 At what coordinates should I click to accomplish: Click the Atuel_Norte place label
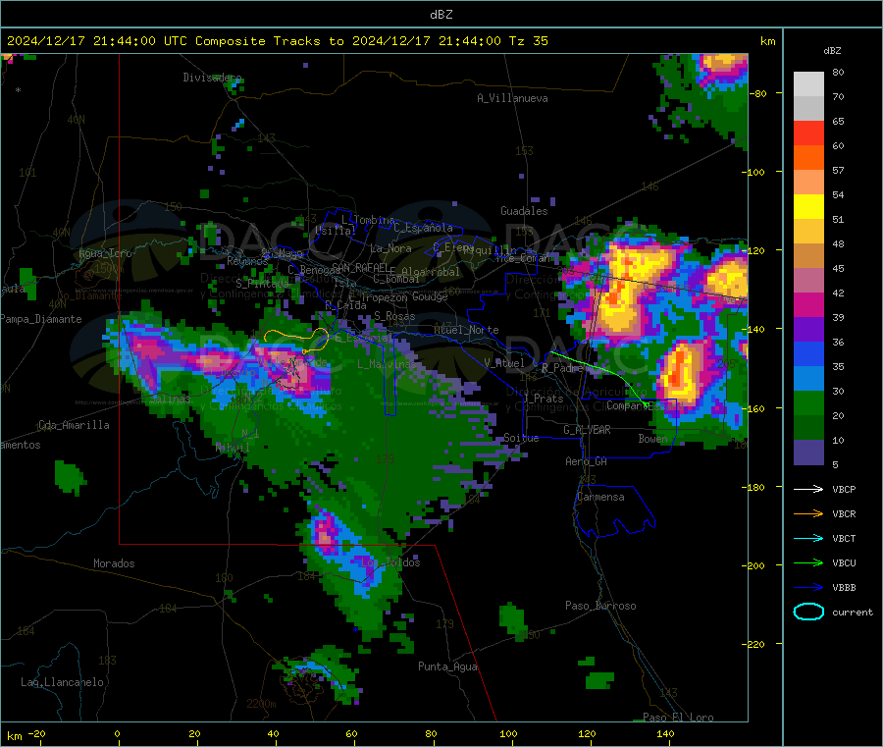[466, 330]
